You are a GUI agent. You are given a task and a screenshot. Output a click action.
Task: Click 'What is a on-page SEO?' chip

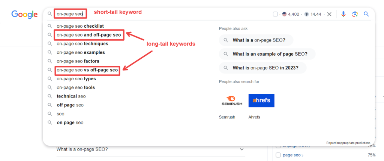[256, 40]
